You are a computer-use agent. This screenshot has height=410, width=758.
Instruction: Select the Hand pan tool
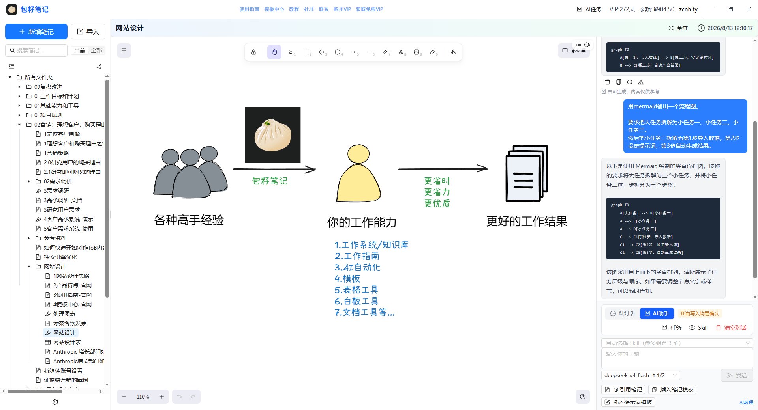coord(274,52)
